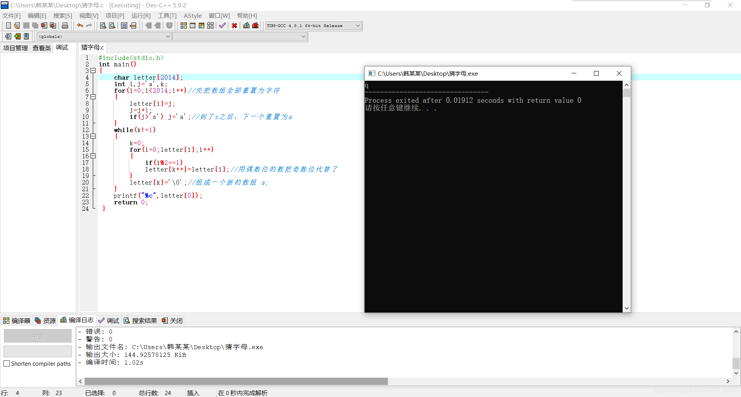Click the Indent toolbar icon
This screenshot has width=741, height=397.
(157, 25)
